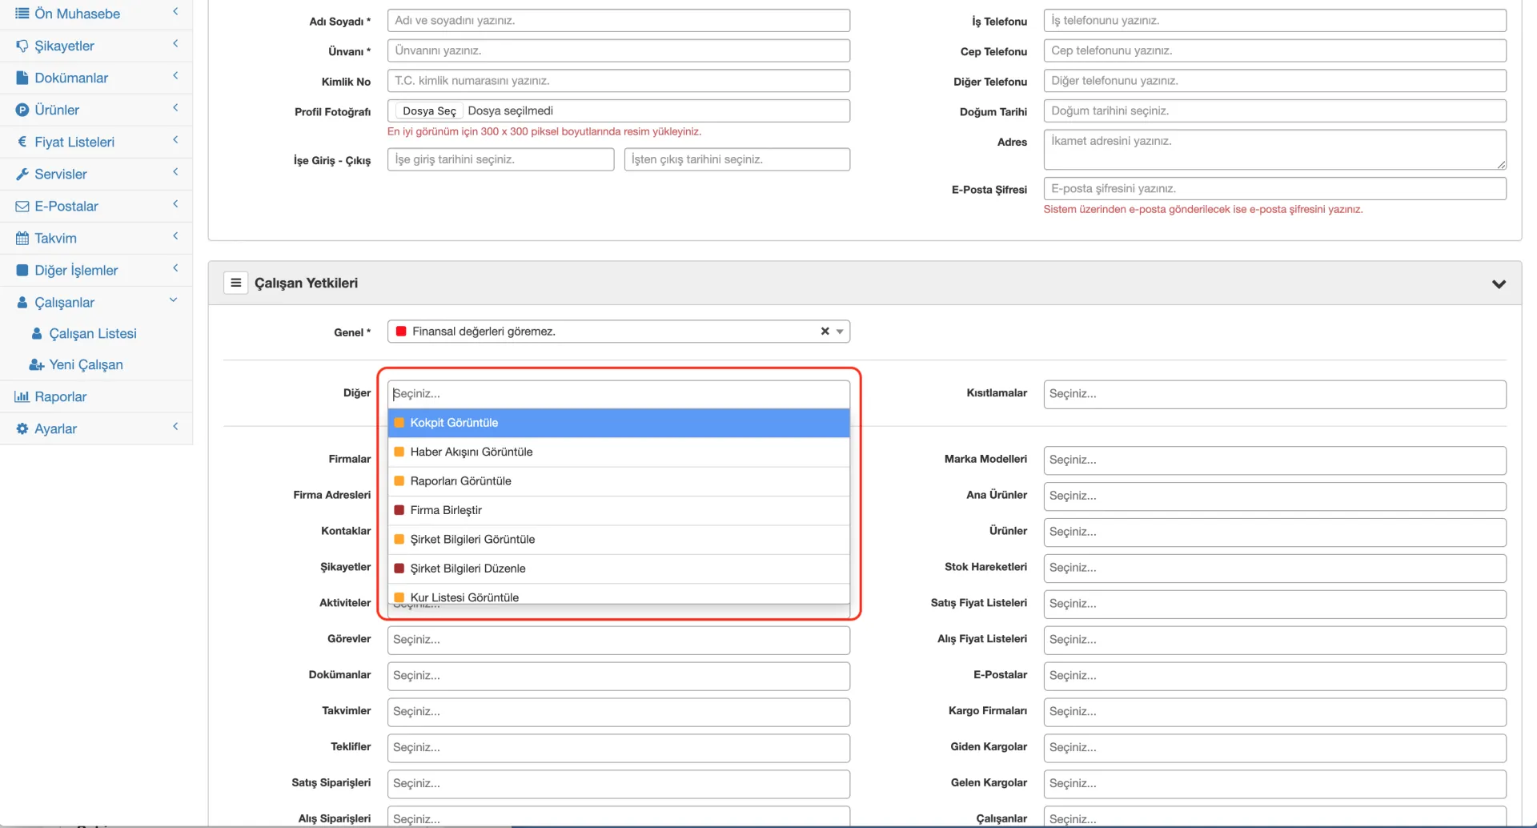Open the Ana Ürünler select box
The width and height of the screenshot is (1537, 828).
(1274, 496)
